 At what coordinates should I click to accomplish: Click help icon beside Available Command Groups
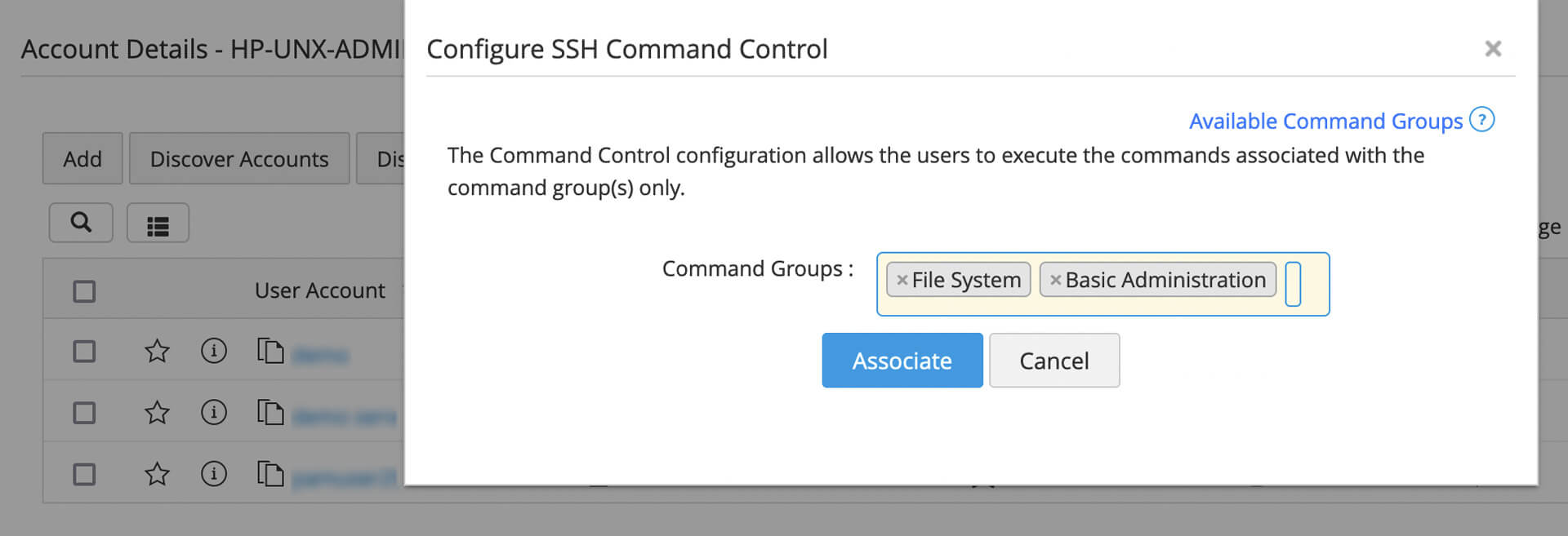tap(1481, 120)
